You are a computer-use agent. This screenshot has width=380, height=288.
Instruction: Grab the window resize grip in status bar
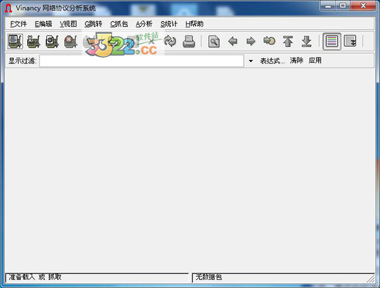click(x=370, y=278)
